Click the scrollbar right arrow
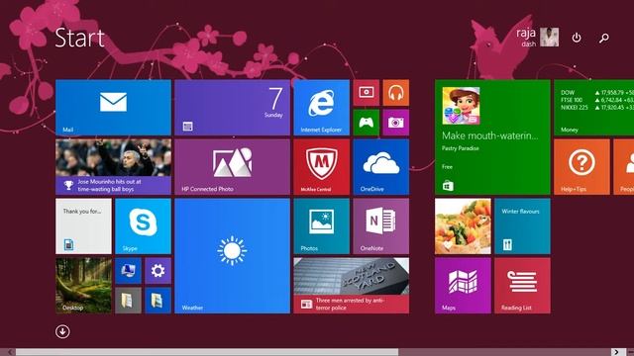 coord(616,352)
